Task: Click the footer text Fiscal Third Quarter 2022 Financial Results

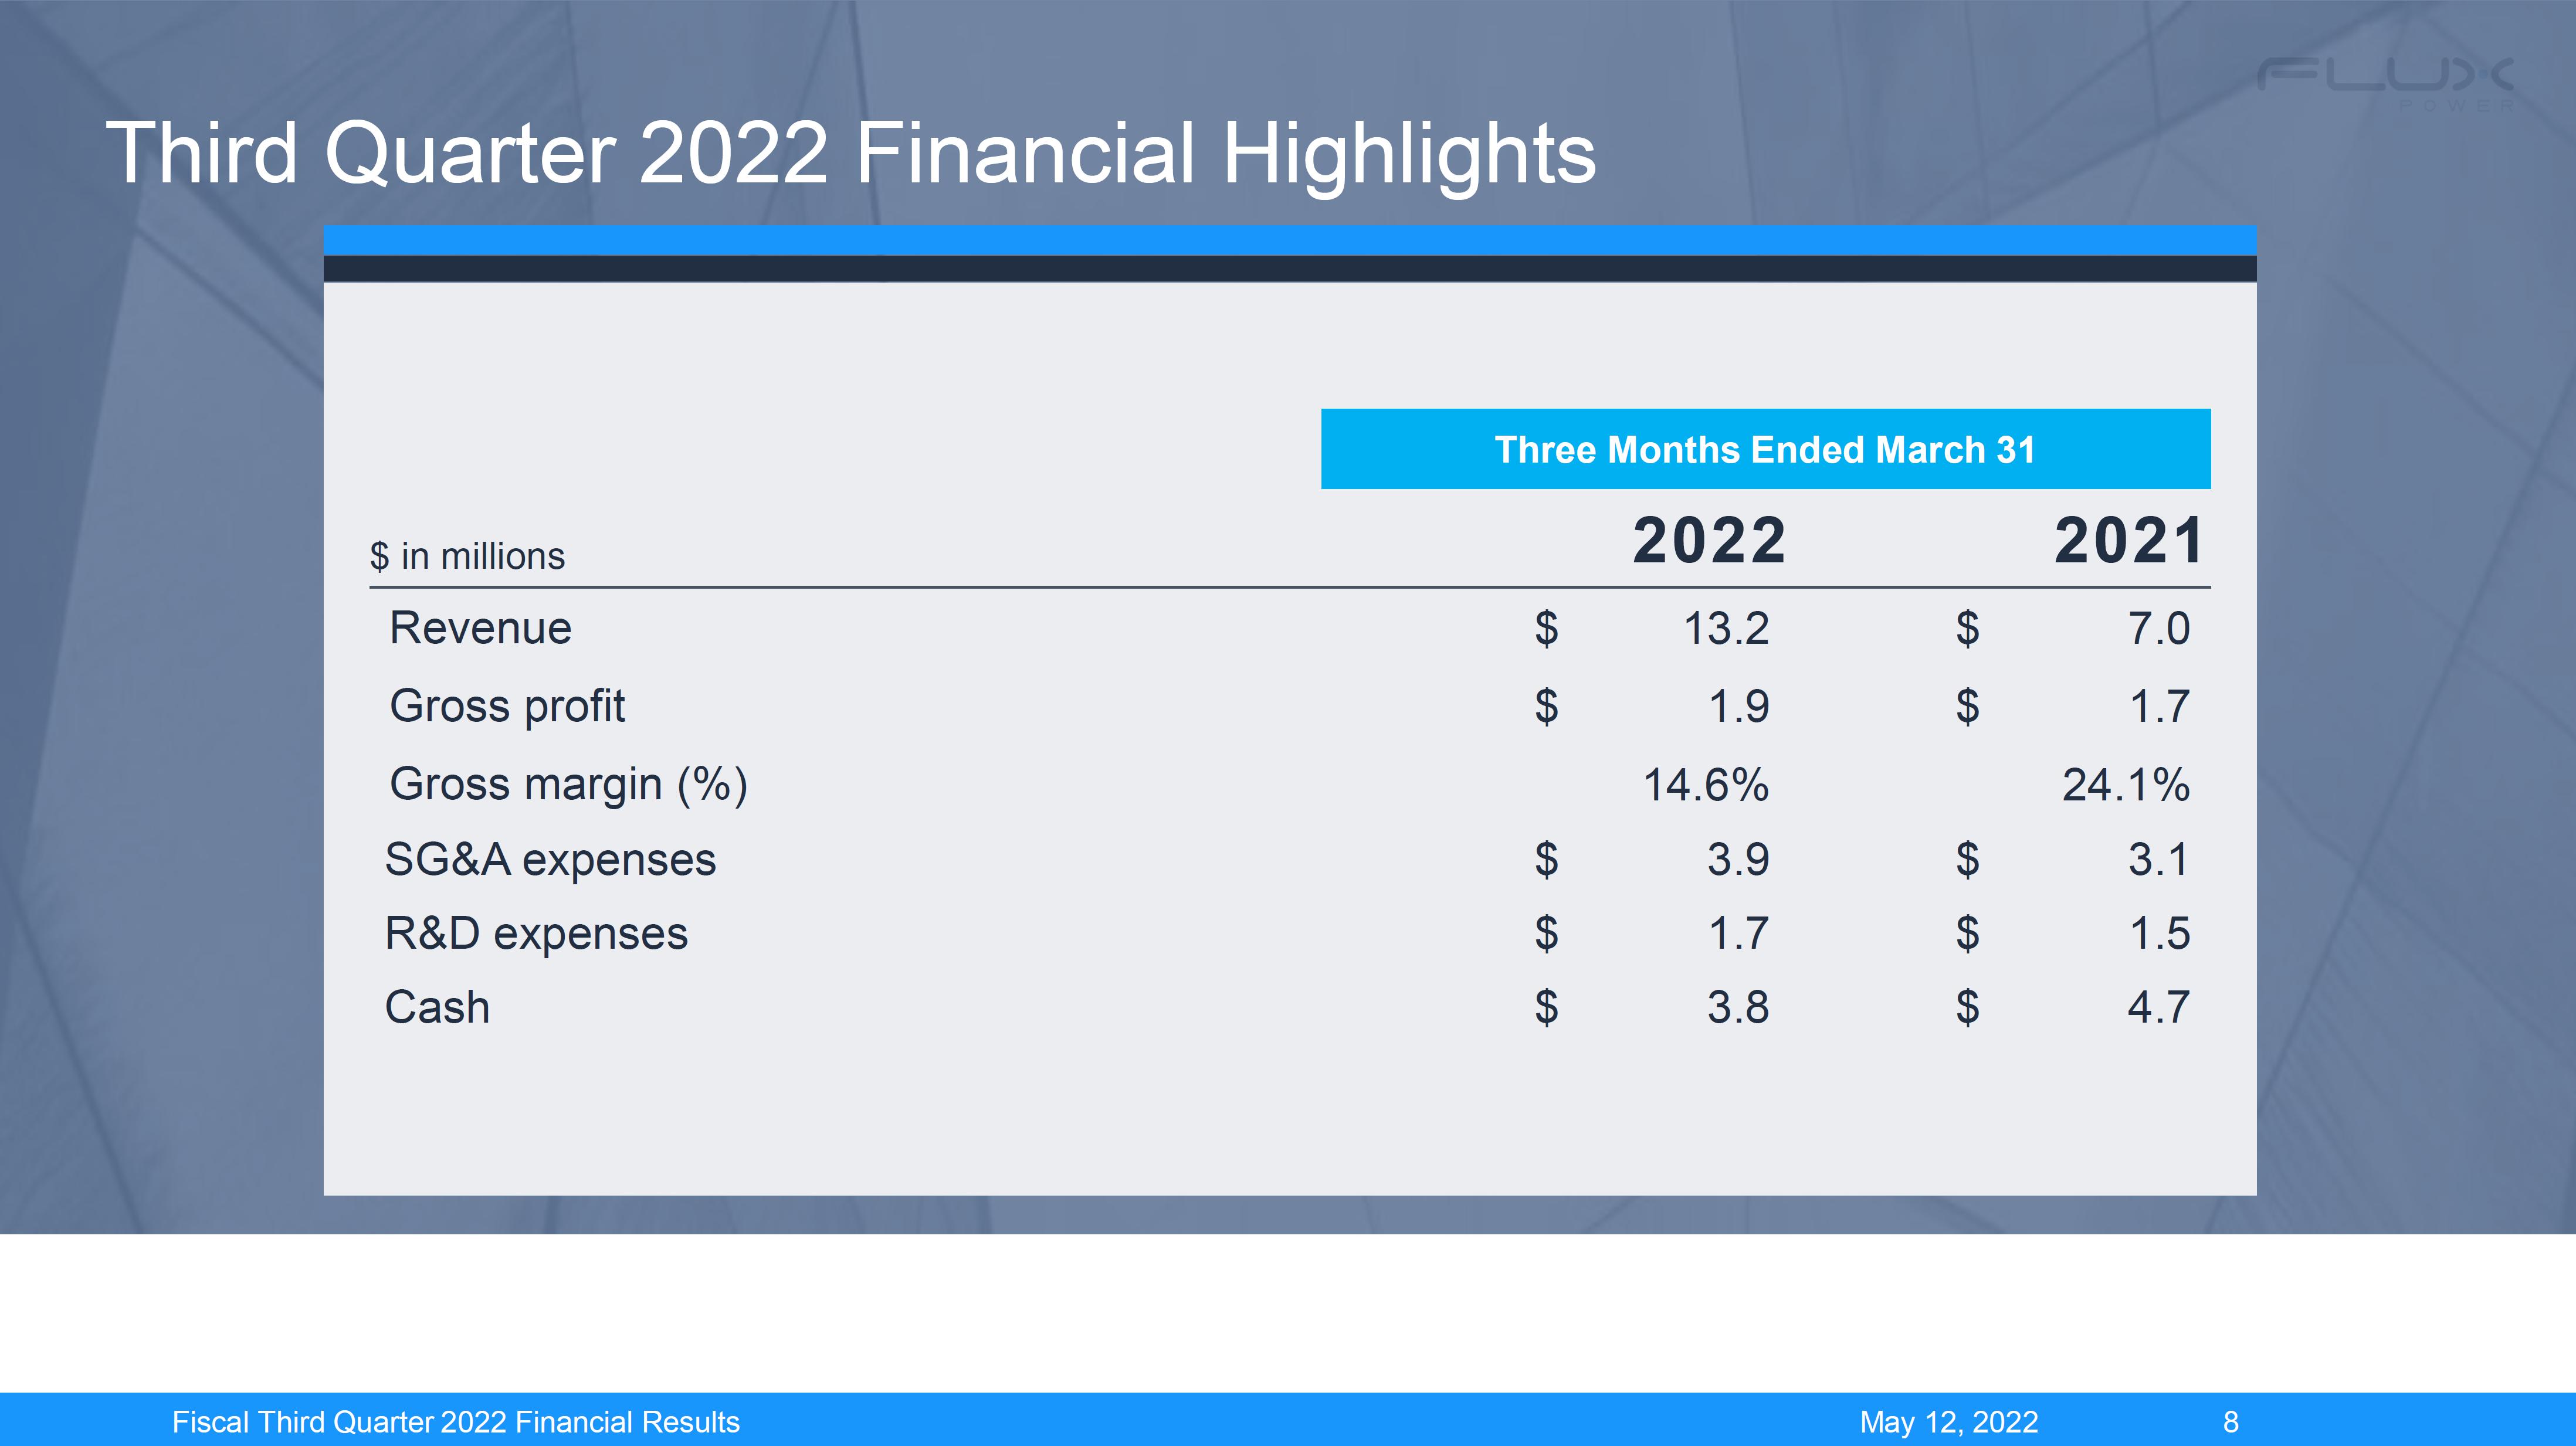Action: 456,1422
